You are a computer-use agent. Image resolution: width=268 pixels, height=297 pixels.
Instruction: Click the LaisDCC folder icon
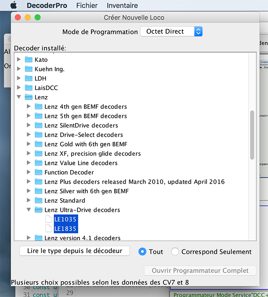pyautogui.click(x=29, y=87)
